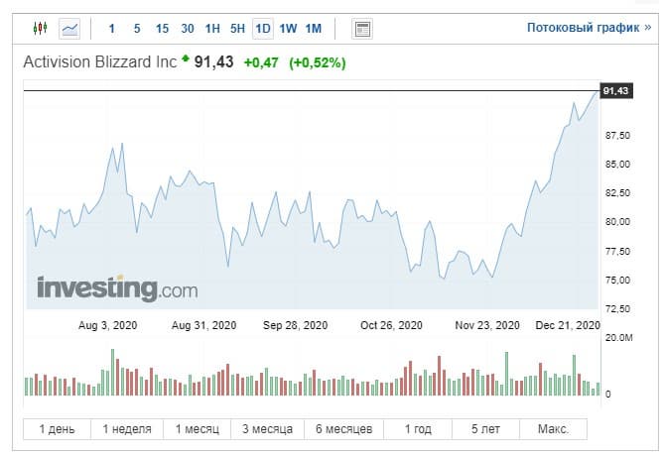This screenshot has height=455, width=665.
Task: Set the 15-minute interval
Action: click(x=162, y=29)
